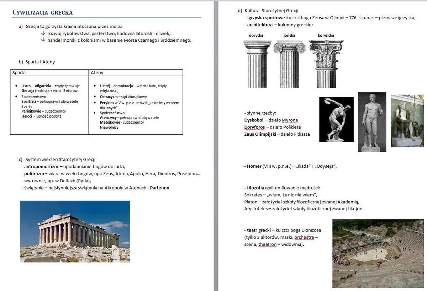This screenshot has height=291, width=427.
Task: Click the word "Metojkowie"
Action: coord(110,122)
